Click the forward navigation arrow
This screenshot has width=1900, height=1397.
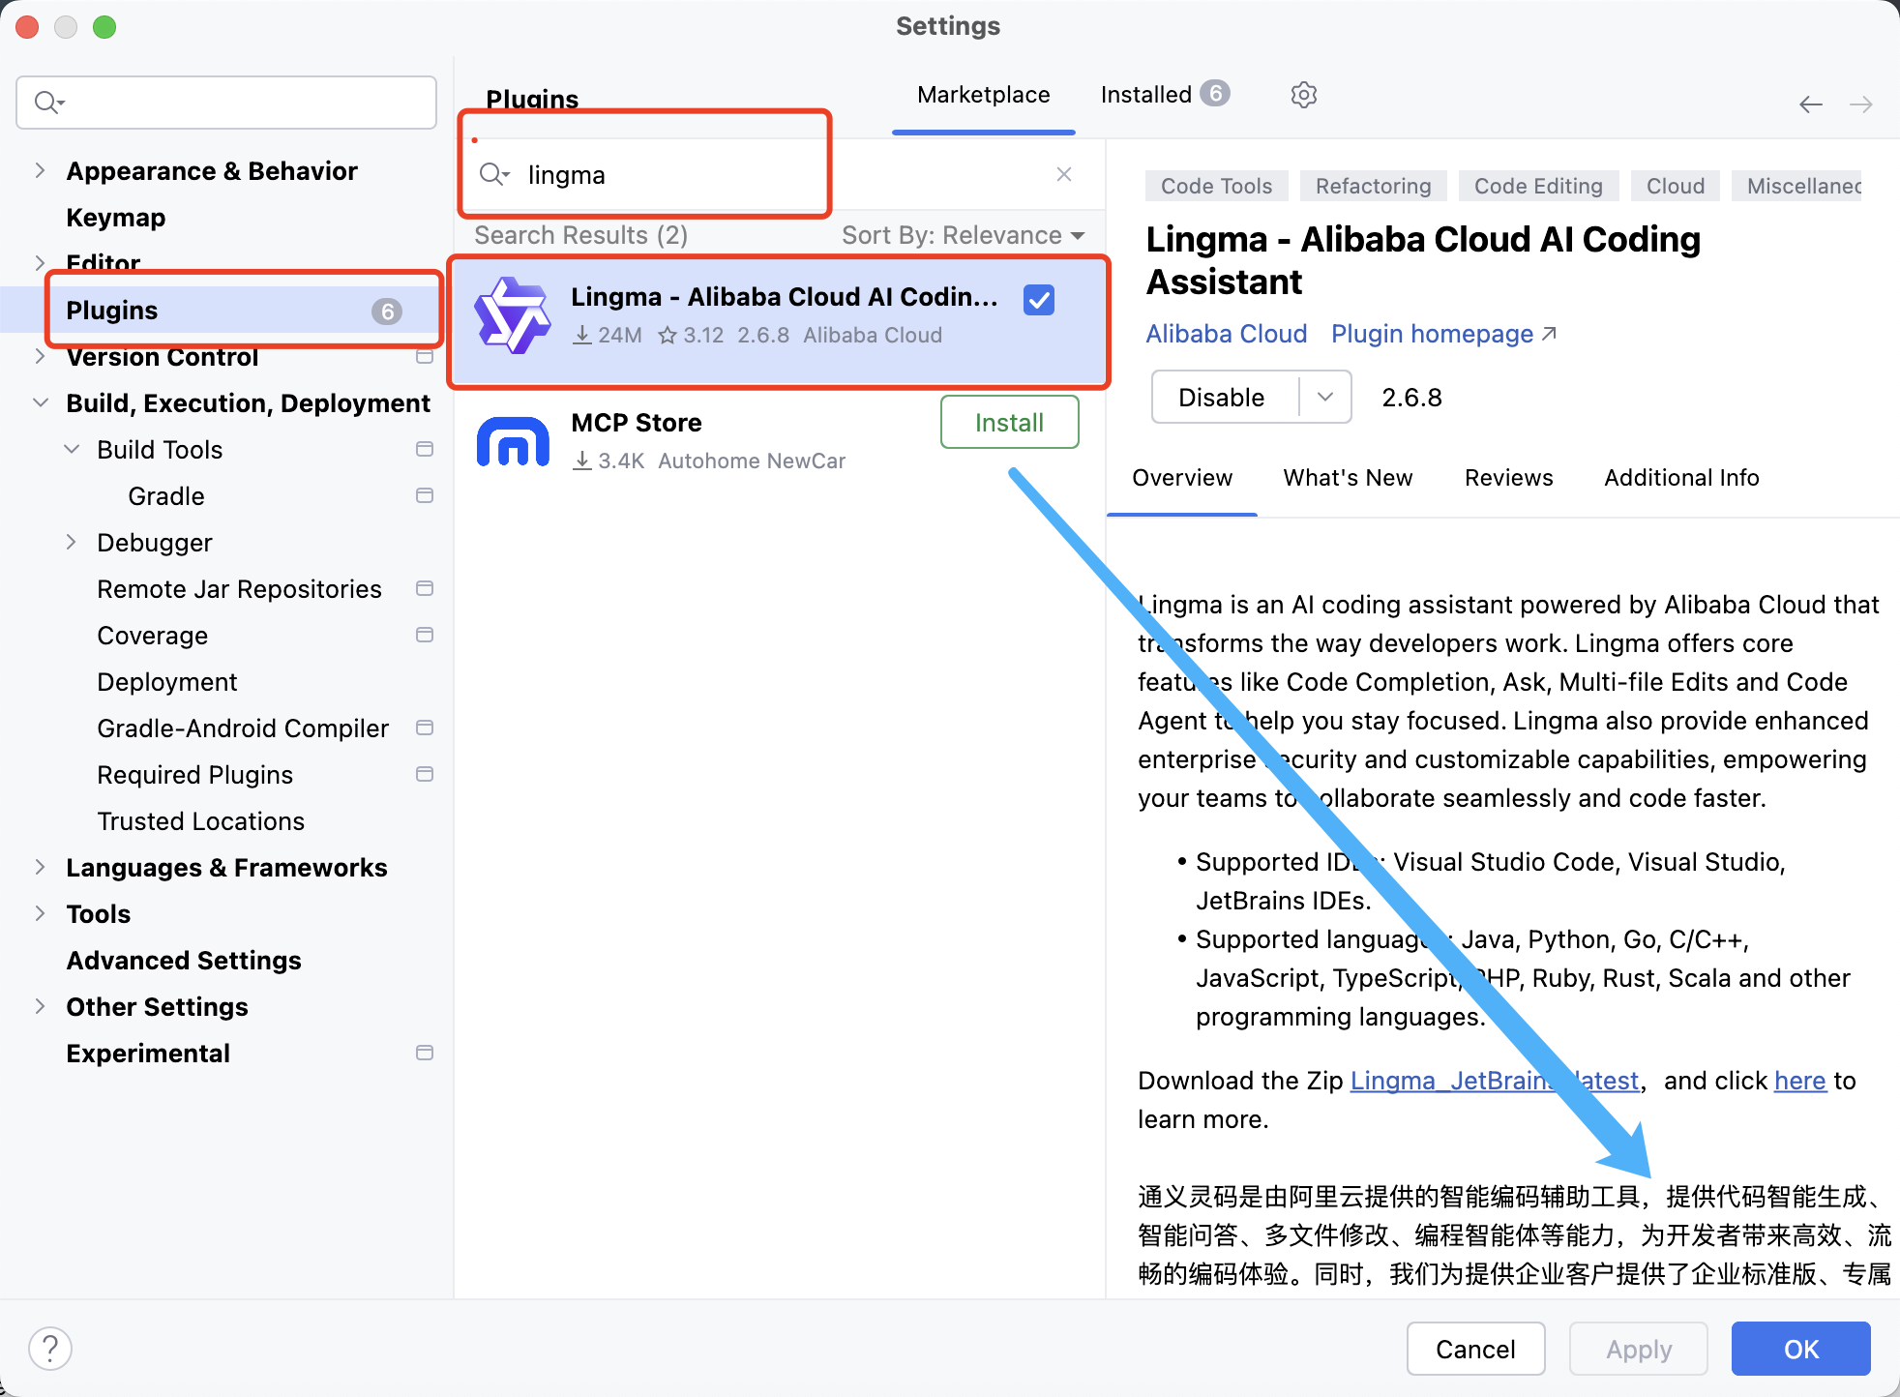click(1860, 104)
